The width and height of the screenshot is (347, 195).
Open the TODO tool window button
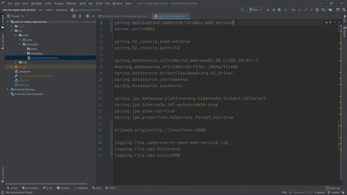pos(111,188)
